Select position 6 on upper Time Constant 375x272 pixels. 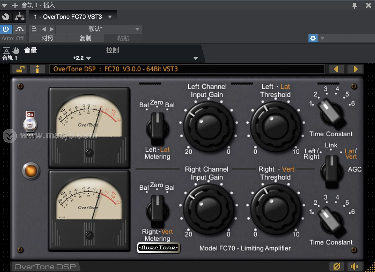pyautogui.click(x=352, y=103)
